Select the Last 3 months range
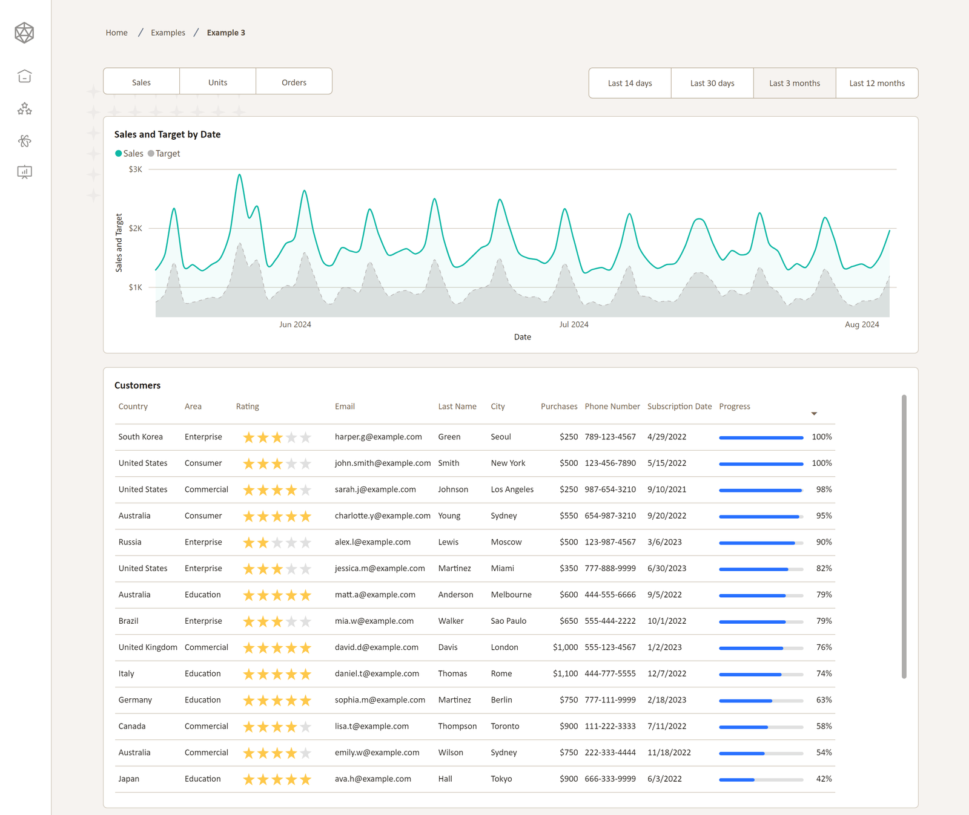Image resolution: width=969 pixels, height=815 pixels. pyautogui.click(x=794, y=83)
